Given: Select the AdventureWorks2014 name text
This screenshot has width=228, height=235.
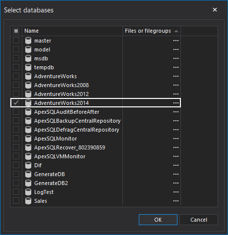Looking at the screenshot, I should [x=61, y=103].
